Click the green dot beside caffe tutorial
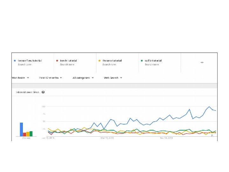 coord(142,61)
